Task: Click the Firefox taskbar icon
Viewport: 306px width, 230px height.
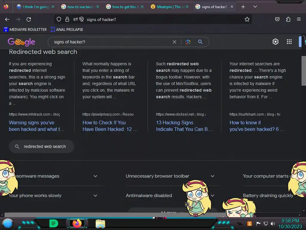Action: 77,223
